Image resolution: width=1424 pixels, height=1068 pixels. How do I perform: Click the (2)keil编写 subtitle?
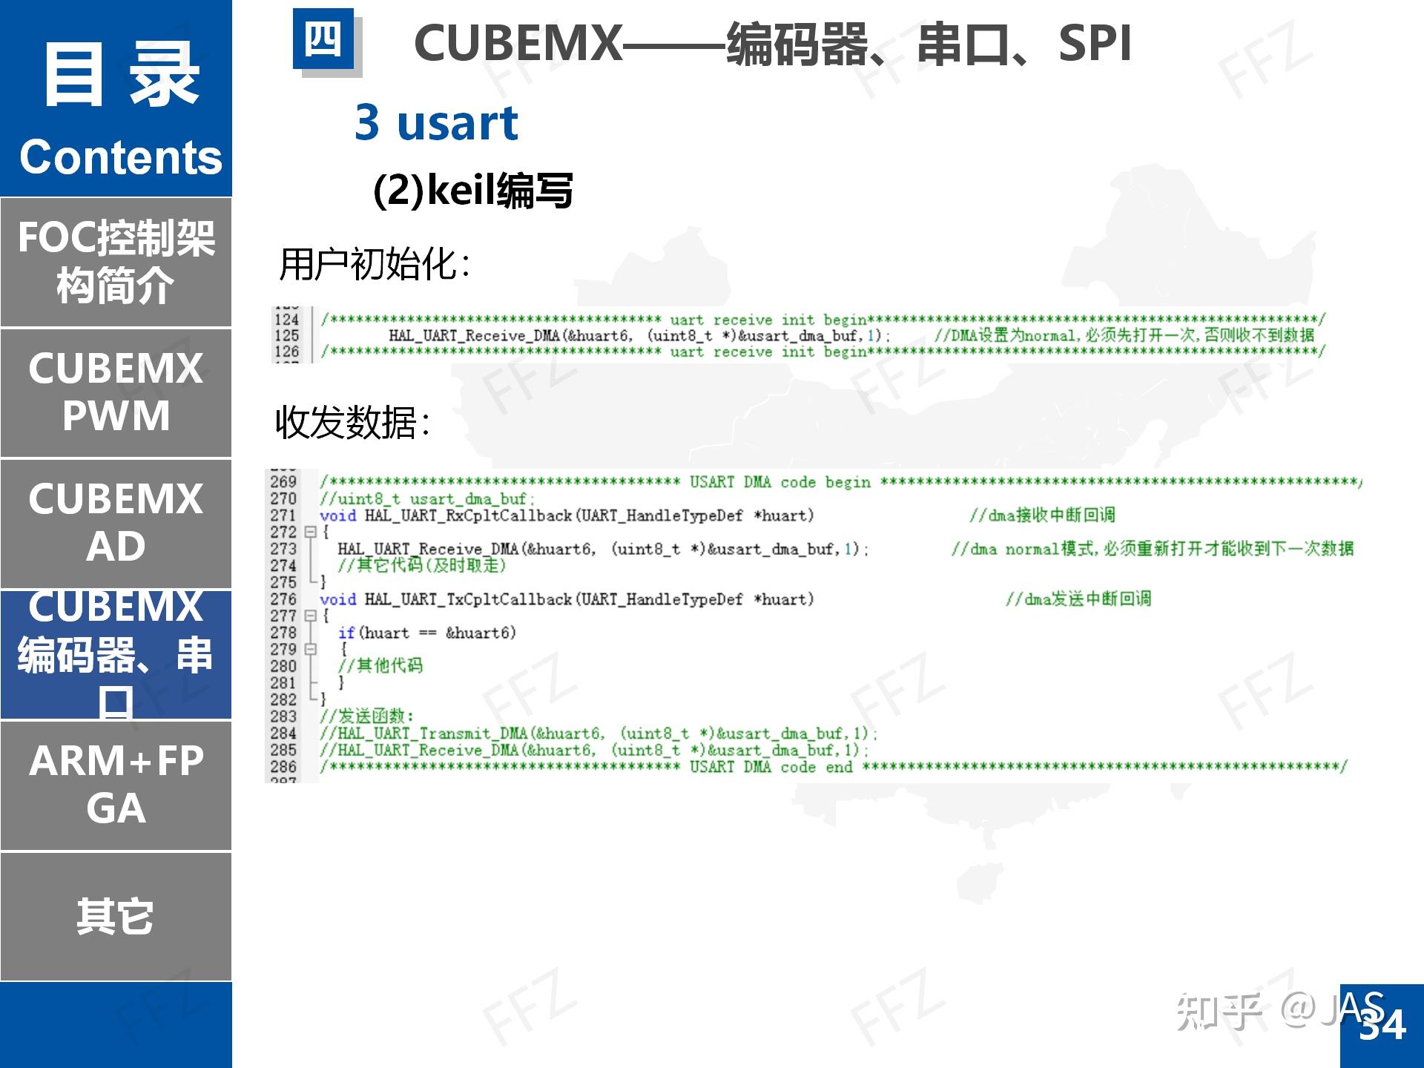[472, 191]
